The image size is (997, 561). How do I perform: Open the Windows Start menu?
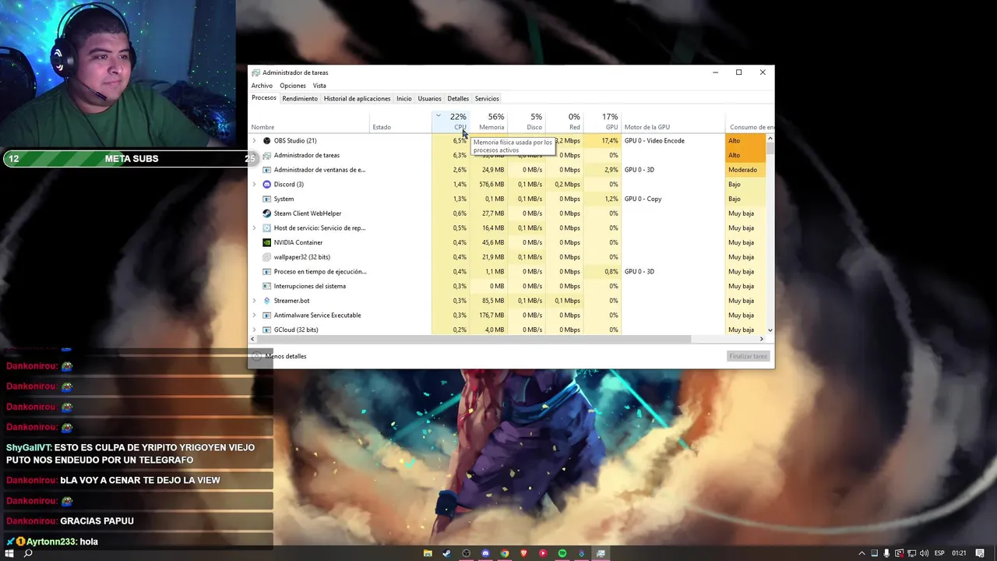9,553
